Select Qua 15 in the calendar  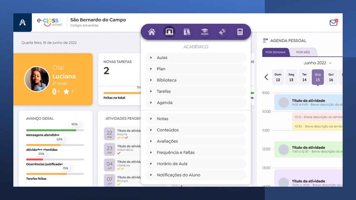tap(318, 77)
